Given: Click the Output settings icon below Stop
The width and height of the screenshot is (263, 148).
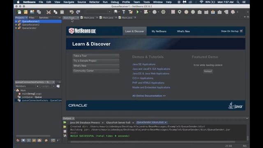Looking at the screenshot, I should point(65,136).
